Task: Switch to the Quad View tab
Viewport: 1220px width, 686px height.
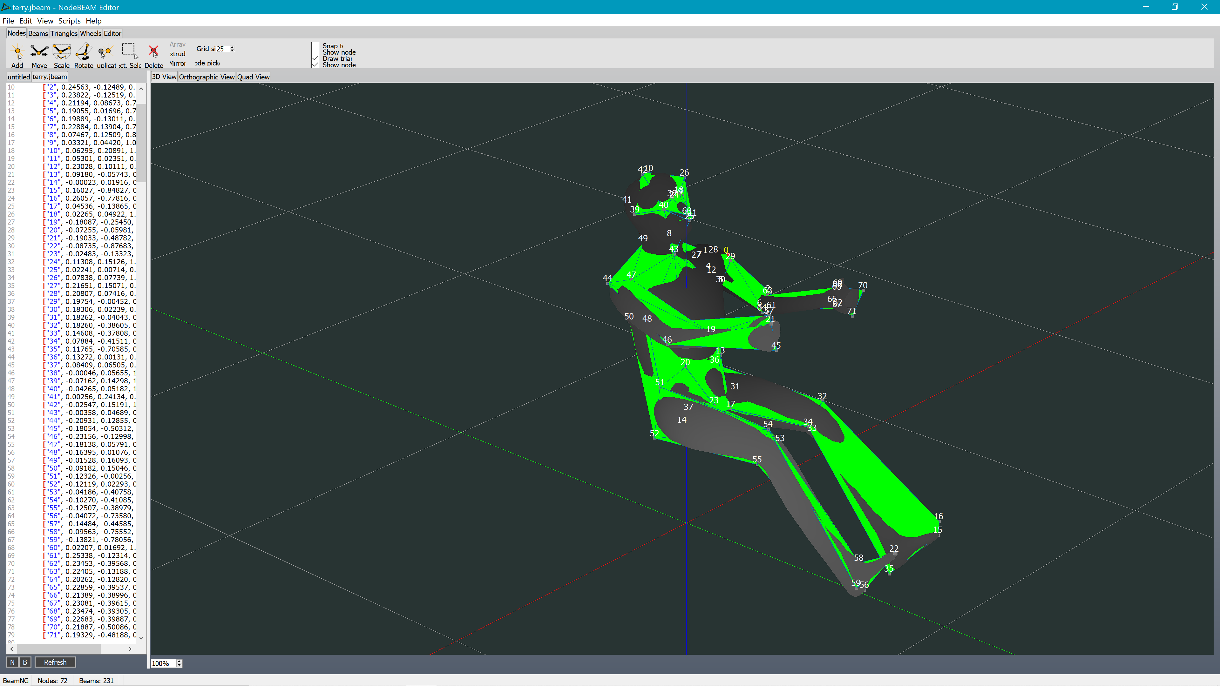Action: click(254, 77)
